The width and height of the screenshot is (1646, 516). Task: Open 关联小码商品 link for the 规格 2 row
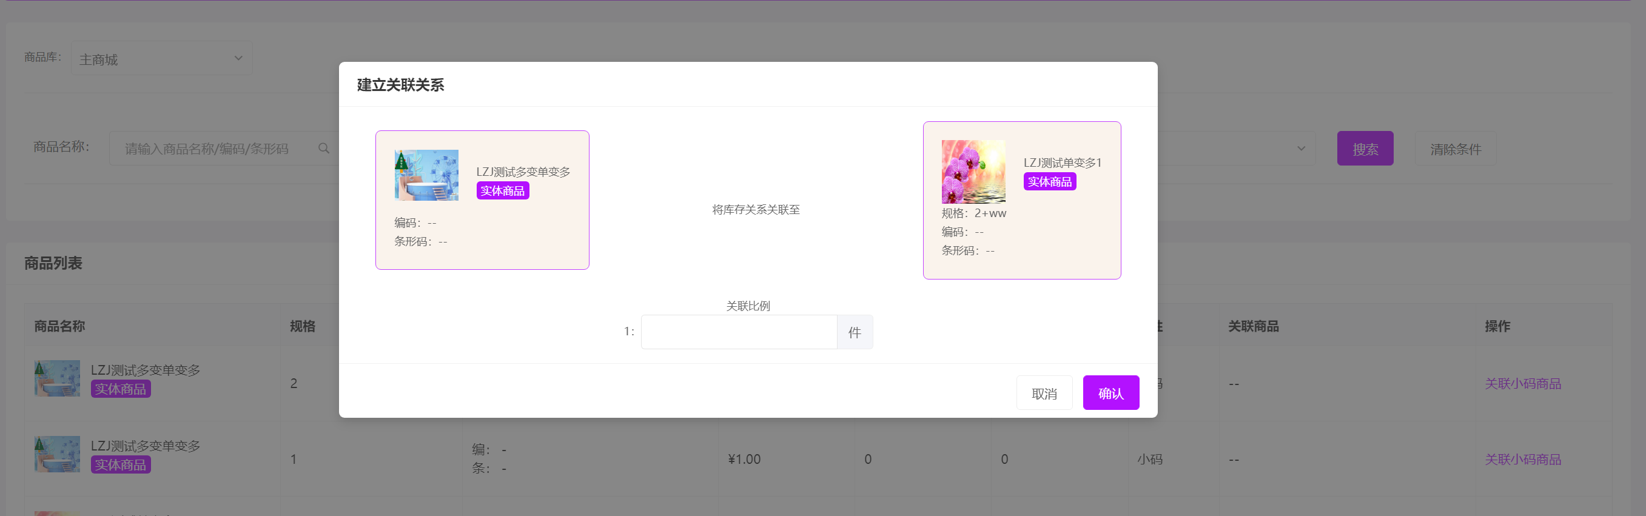pyautogui.click(x=1522, y=384)
